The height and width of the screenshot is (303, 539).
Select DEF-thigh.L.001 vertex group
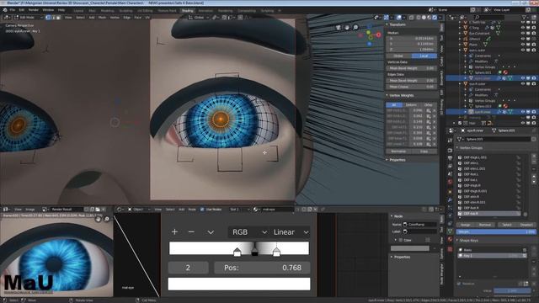488,157
